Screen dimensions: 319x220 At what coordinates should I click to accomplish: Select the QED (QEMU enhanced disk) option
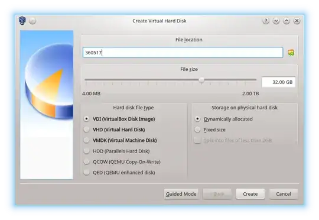coord(119,173)
